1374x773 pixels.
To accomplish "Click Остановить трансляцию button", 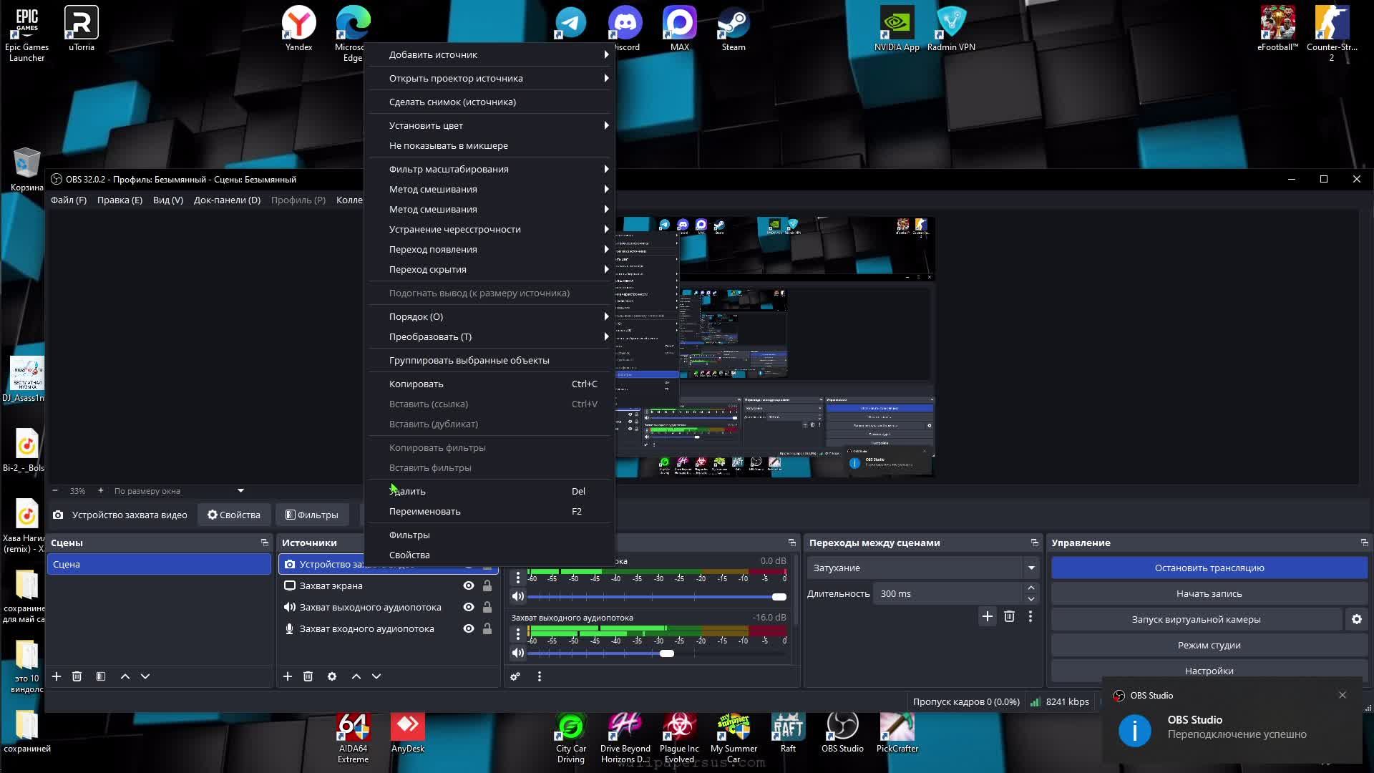I will [x=1209, y=568].
